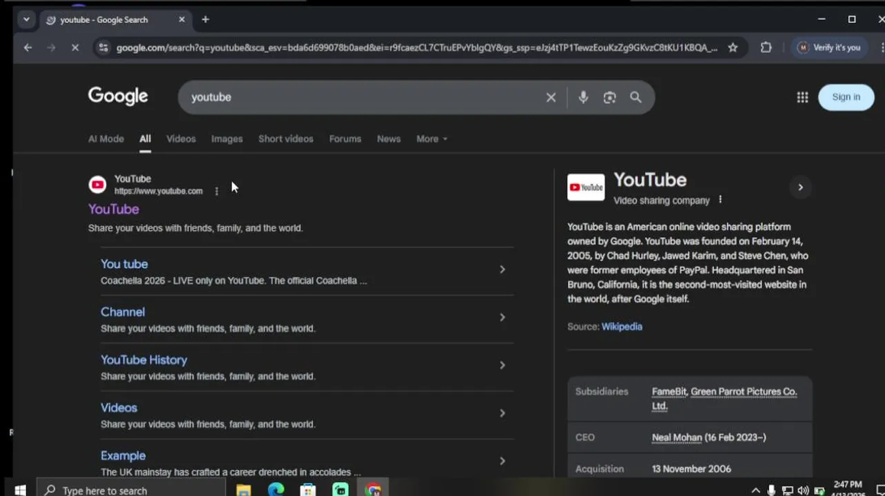Viewport: 885px width, 496px height.
Task: Switch to AI Mode tab
Action: coord(106,138)
